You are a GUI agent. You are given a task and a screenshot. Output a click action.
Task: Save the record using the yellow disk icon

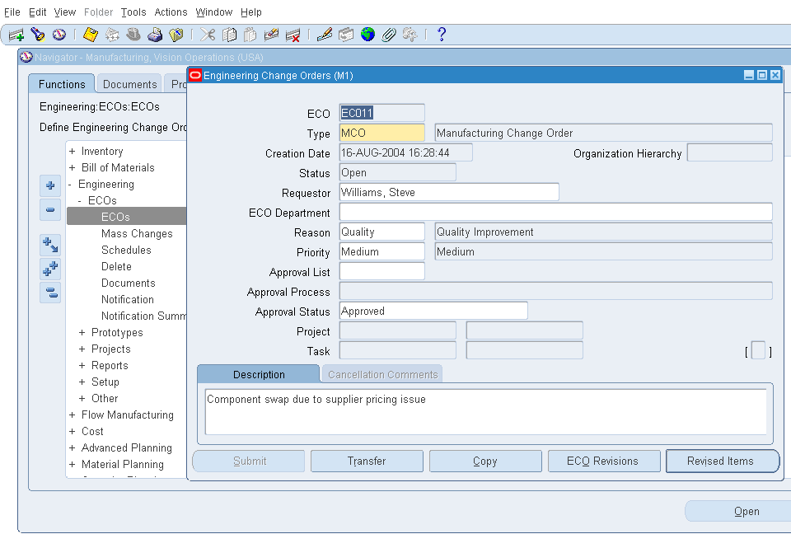[x=90, y=35]
